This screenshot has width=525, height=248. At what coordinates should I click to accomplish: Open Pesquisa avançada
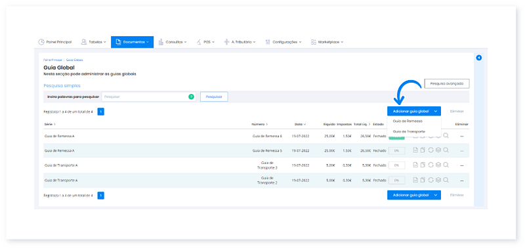[x=447, y=84]
